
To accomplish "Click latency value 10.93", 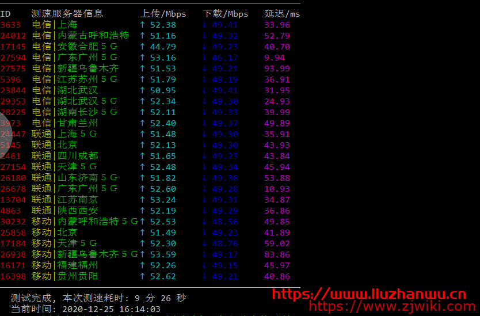I will click(277, 189).
